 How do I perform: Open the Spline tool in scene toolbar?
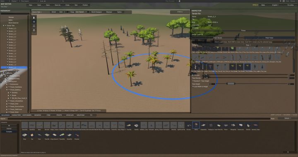pyautogui.click(x=119, y=12)
